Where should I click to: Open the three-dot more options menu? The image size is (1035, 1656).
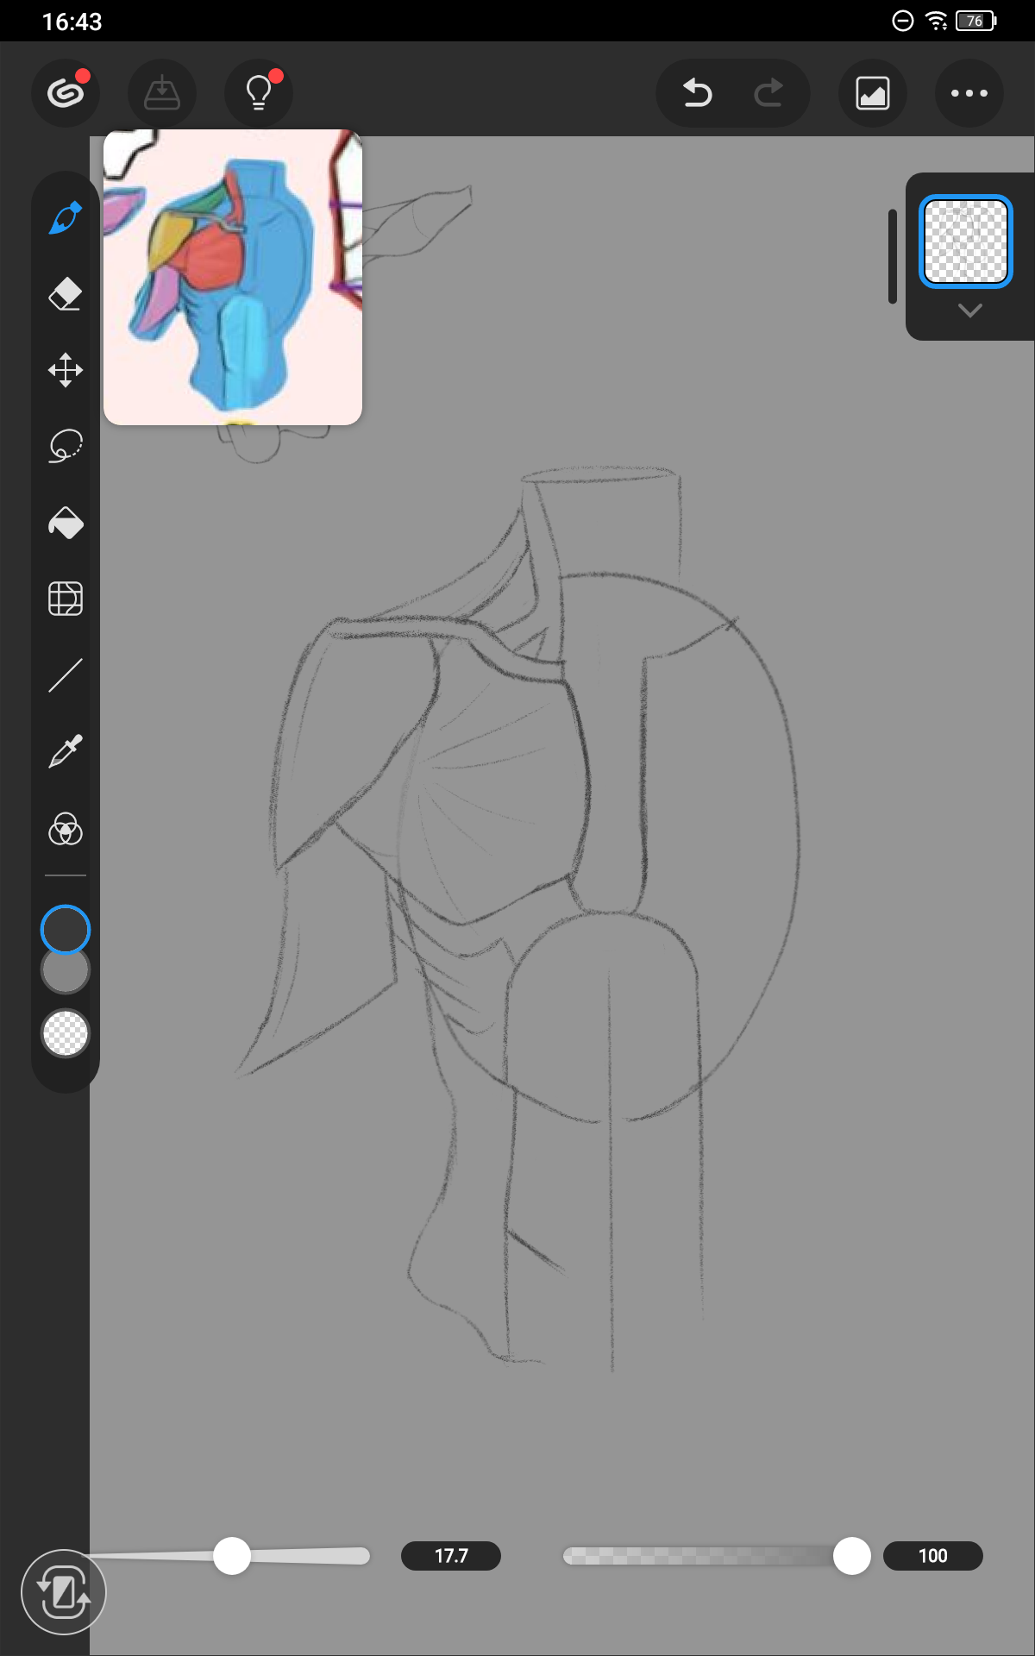[x=969, y=93]
